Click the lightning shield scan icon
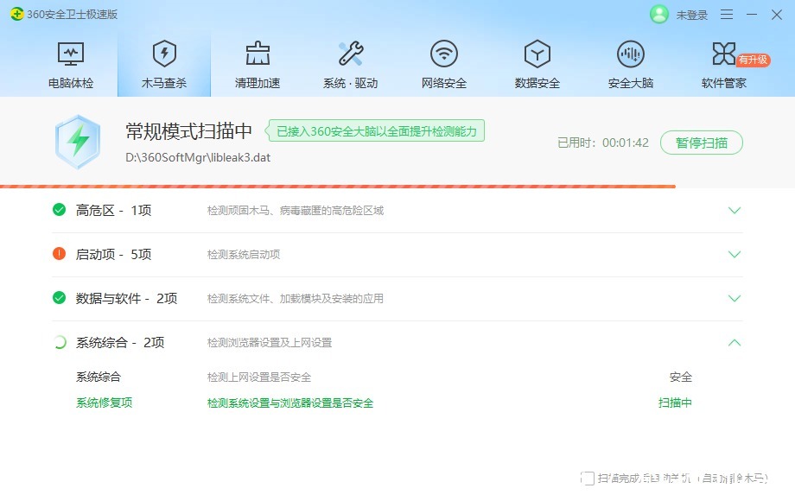 point(78,142)
